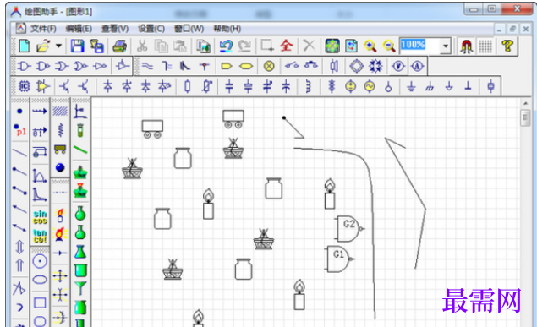
Task: Save the drawing with floppy disk icon
Action: (x=78, y=46)
